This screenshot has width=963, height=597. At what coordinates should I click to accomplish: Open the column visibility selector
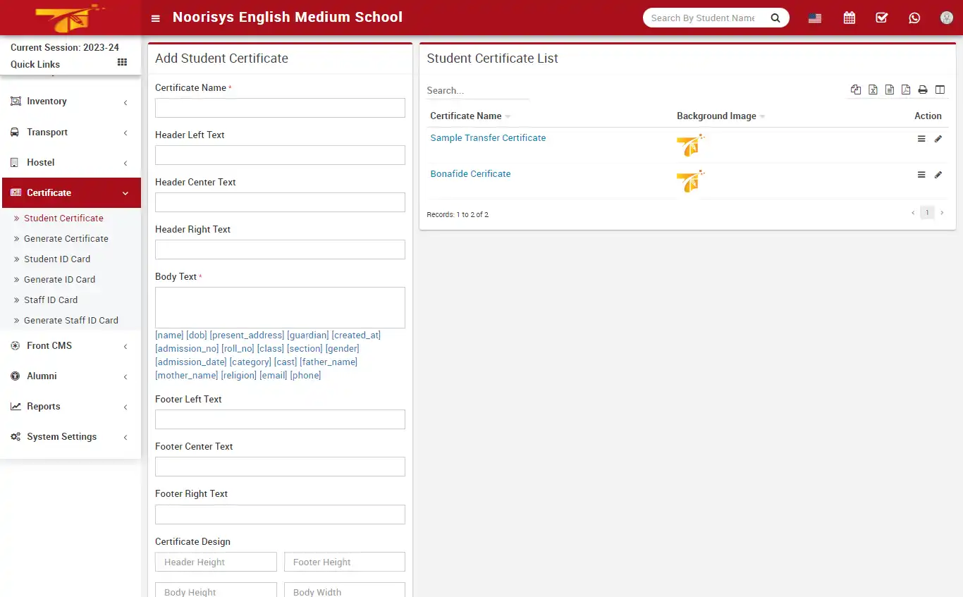point(940,90)
